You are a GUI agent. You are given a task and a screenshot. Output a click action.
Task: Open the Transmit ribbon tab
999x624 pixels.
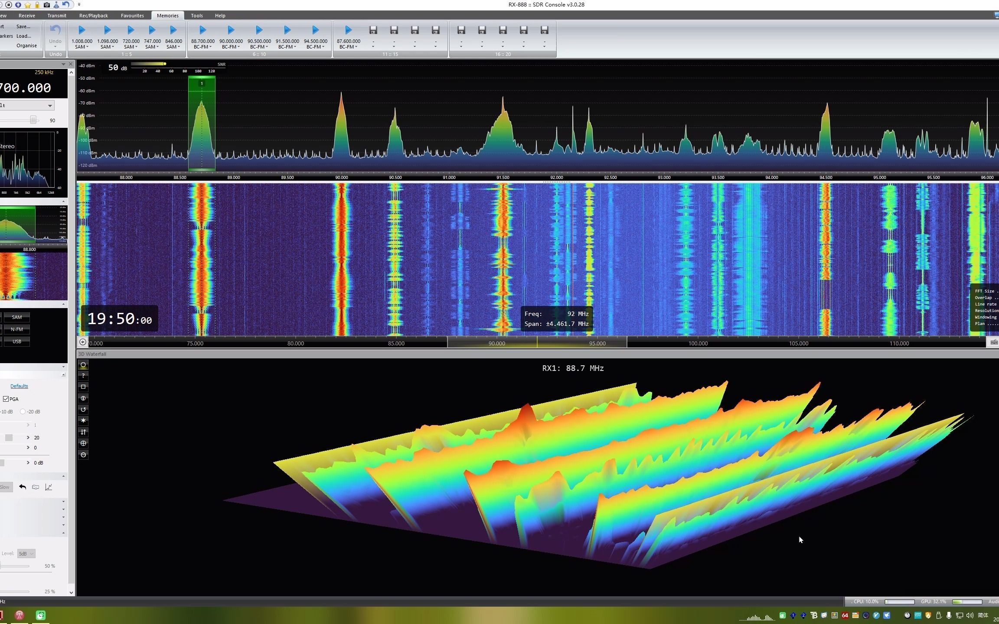tap(57, 16)
